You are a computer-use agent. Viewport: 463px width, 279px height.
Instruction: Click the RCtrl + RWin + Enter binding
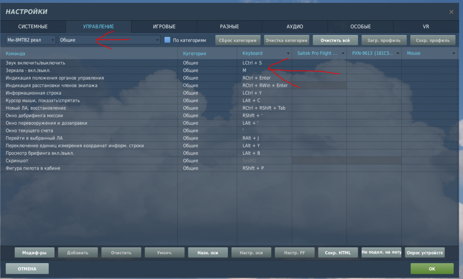point(264,85)
